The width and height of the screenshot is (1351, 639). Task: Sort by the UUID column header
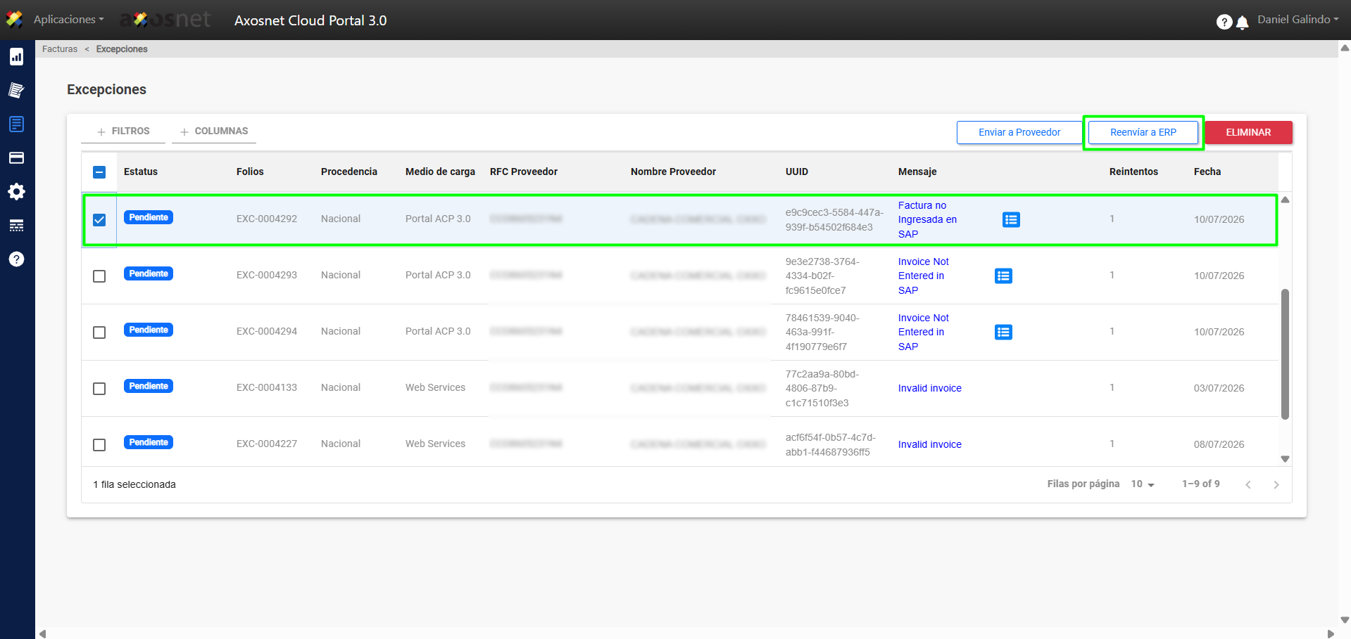pos(797,172)
